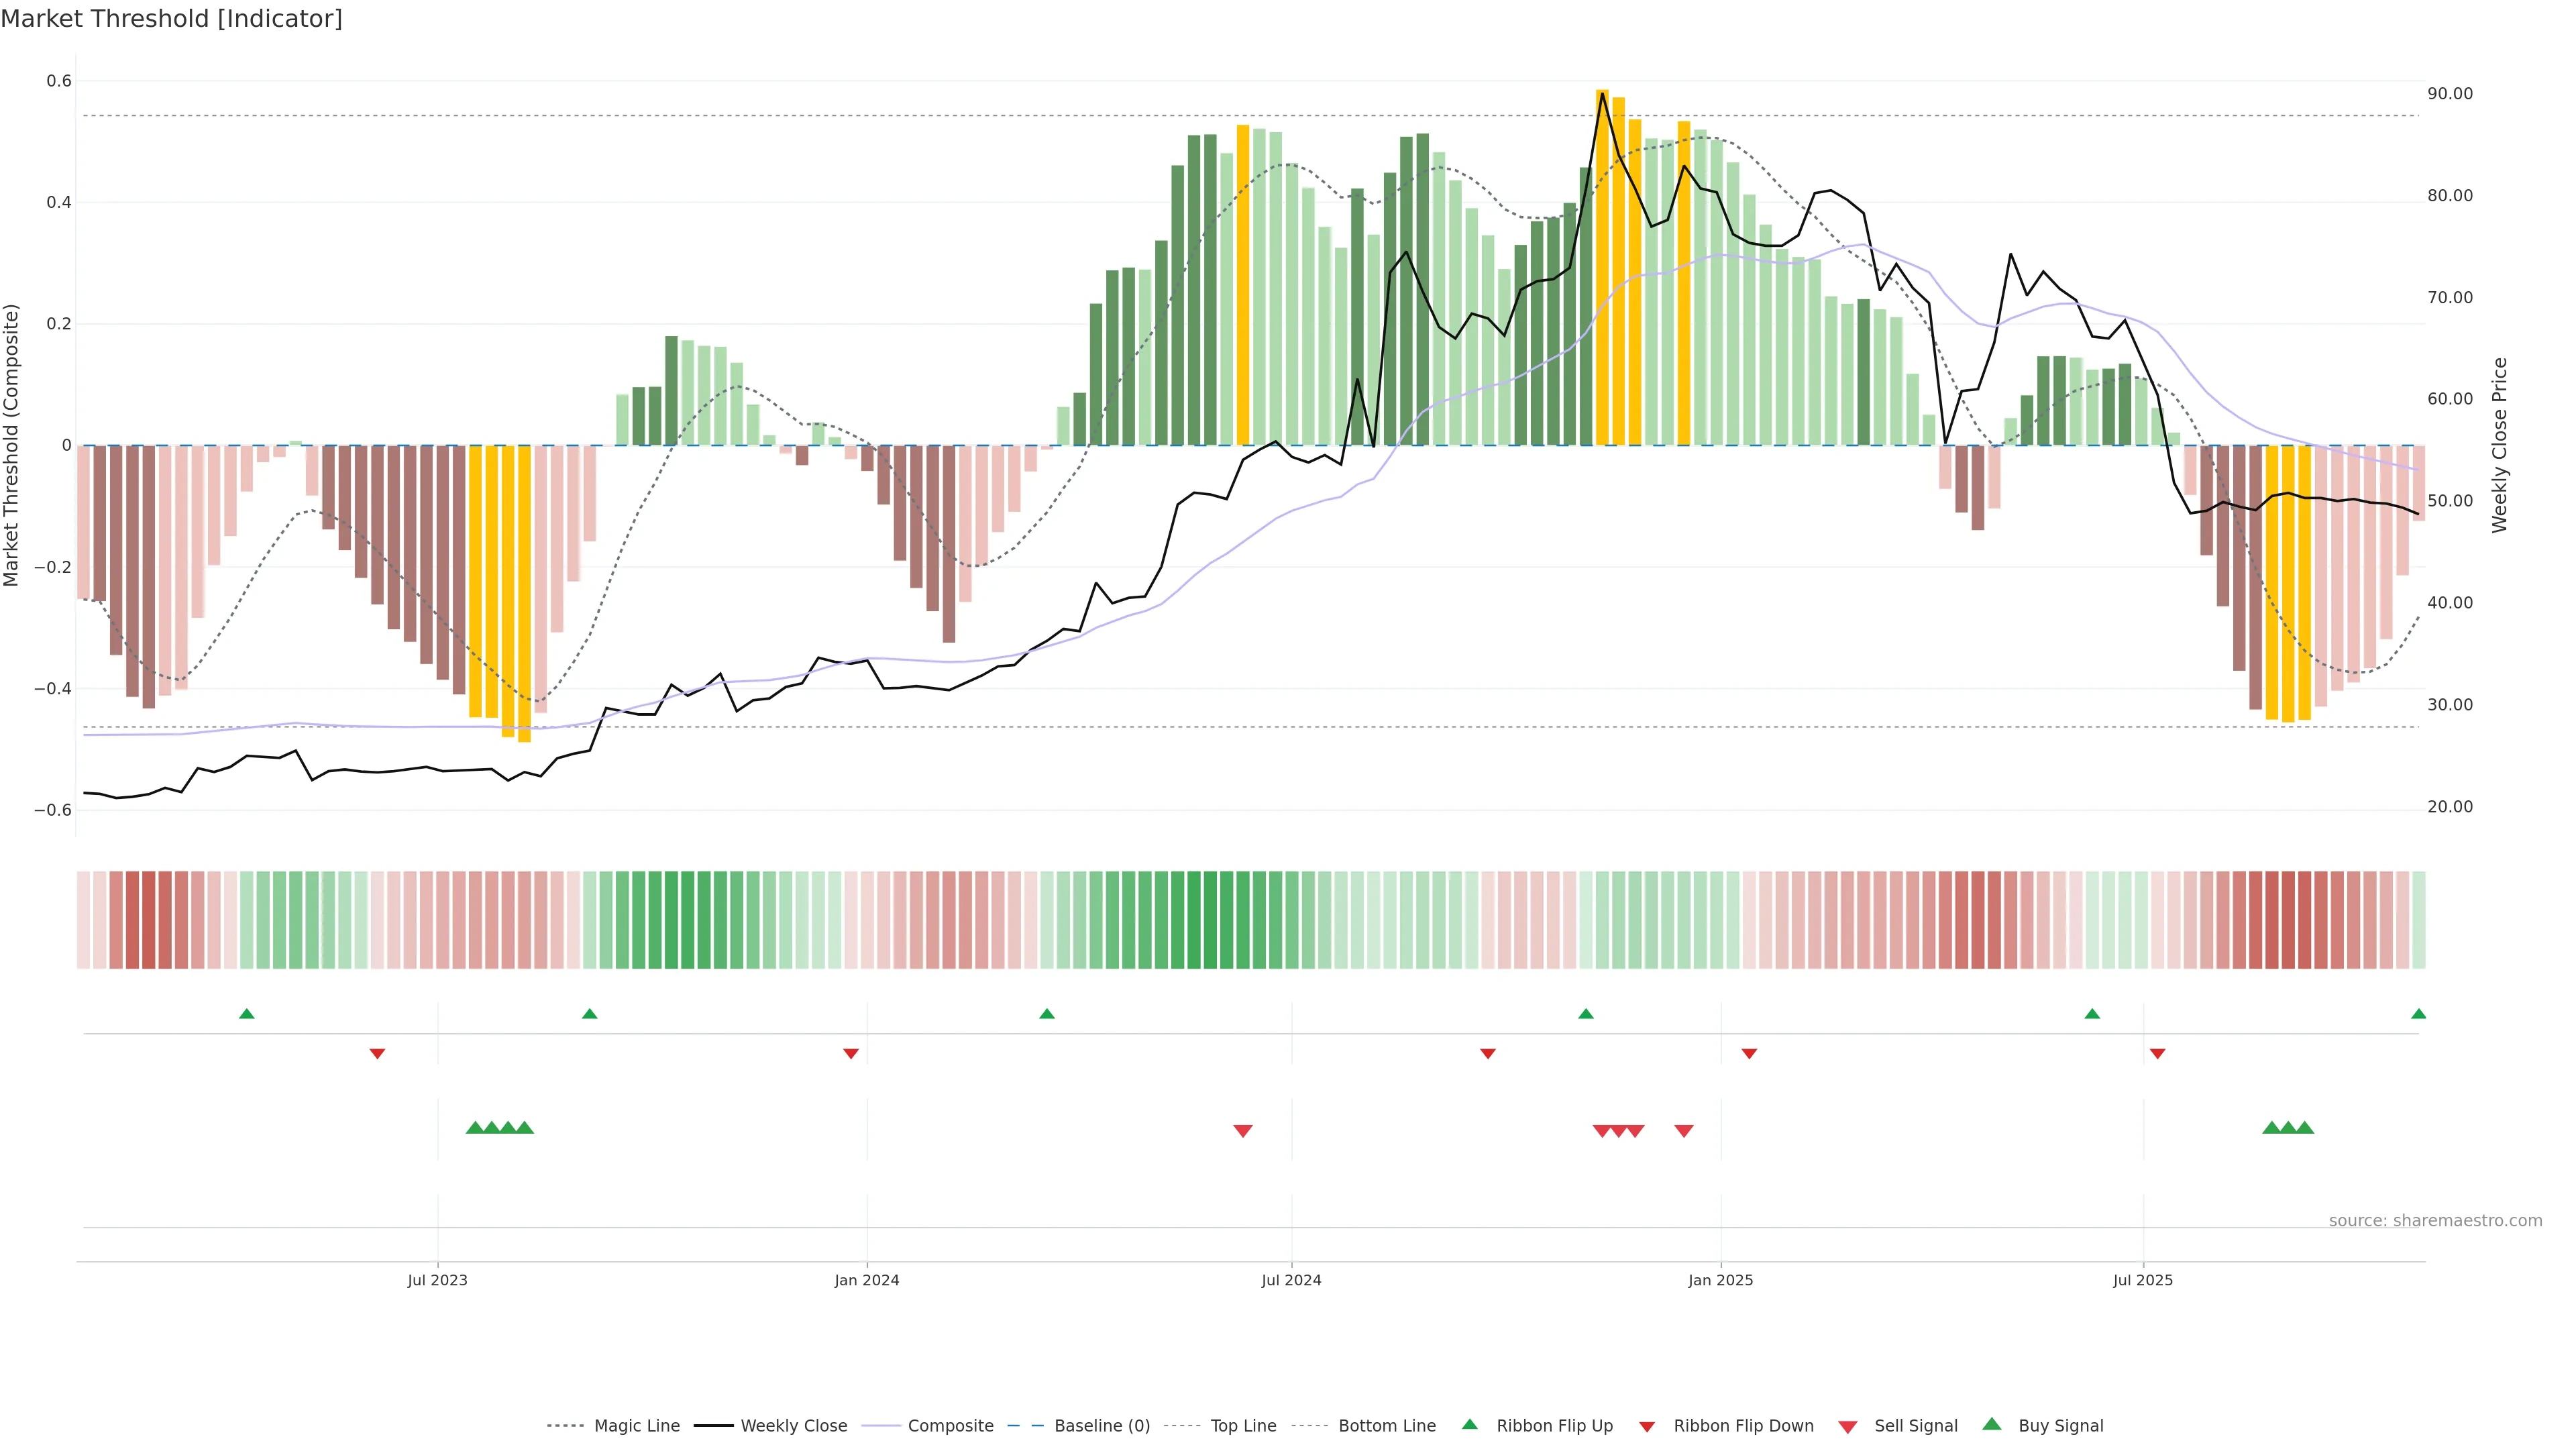Click the Ribbon Flip Down marker before Jan 2024
Image resolution: width=2576 pixels, height=1449 pixels.
tap(851, 1054)
